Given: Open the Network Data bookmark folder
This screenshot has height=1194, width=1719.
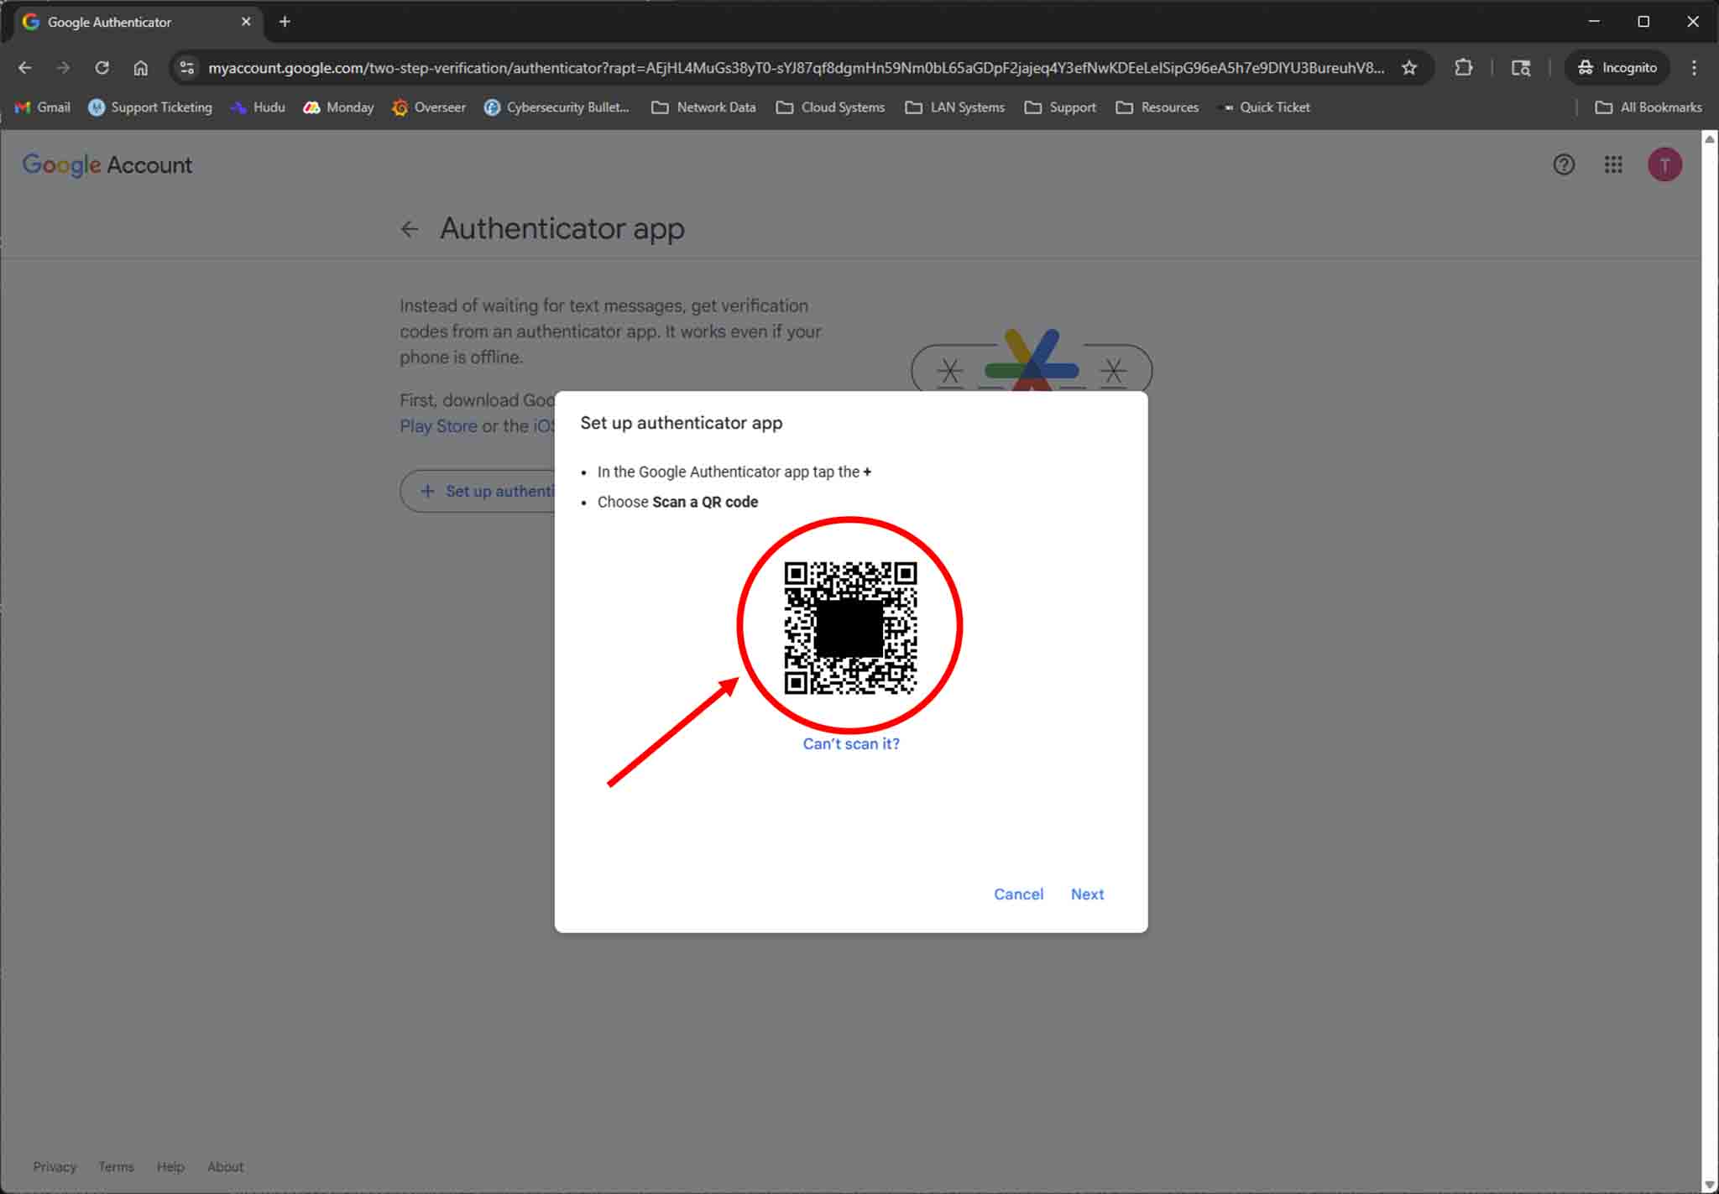Looking at the screenshot, I should coord(704,107).
